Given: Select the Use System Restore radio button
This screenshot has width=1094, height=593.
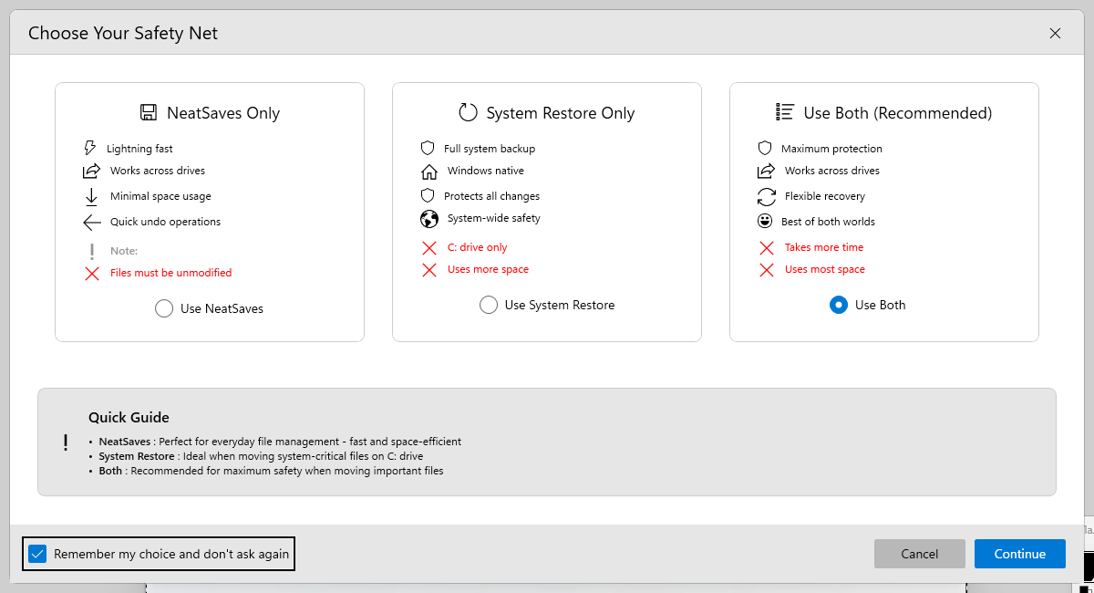Looking at the screenshot, I should point(489,305).
